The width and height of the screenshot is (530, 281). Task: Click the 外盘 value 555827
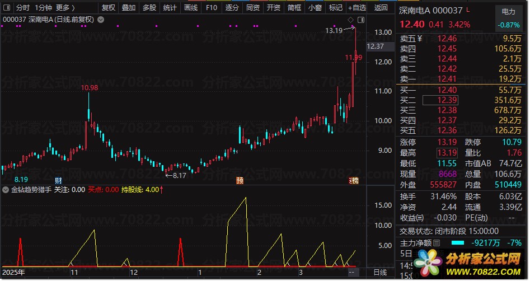[x=443, y=185]
